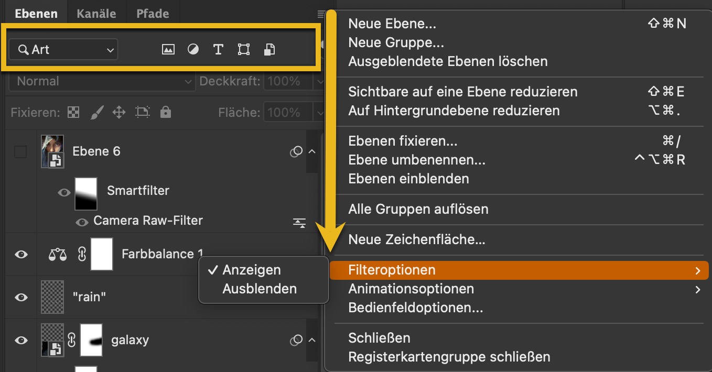
Task: Select Ausblenden in the submenu
Action: click(x=260, y=289)
